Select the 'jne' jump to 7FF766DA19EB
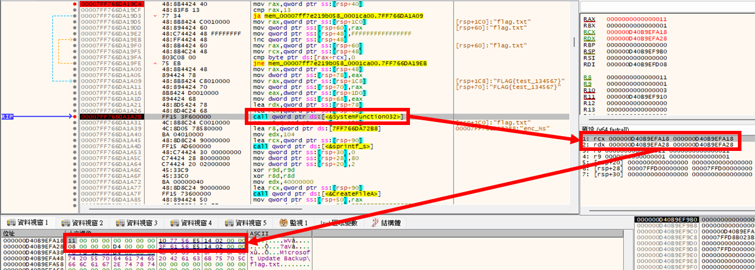The image size is (755, 270). pos(339,63)
